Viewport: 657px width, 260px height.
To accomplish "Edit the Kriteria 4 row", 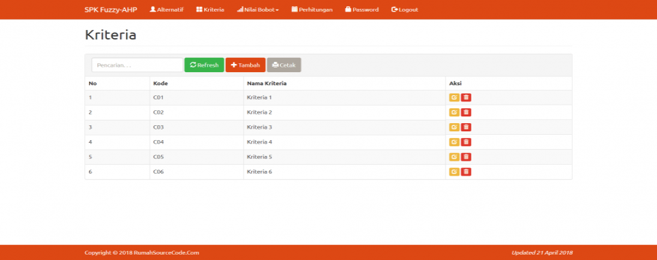I will pos(454,142).
